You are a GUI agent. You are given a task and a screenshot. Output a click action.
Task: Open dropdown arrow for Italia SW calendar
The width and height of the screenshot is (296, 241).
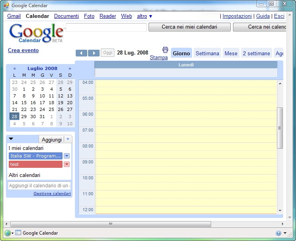[67, 156]
